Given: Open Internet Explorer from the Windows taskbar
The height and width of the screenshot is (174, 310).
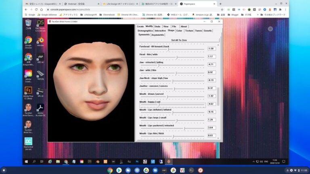Looking at the screenshot, I should (50, 162).
